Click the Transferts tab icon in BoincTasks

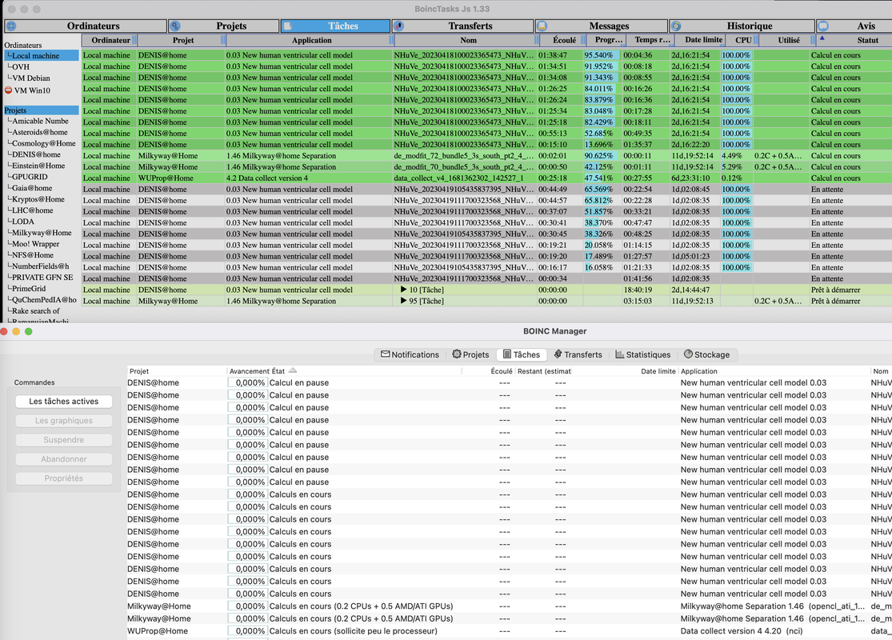398,26
